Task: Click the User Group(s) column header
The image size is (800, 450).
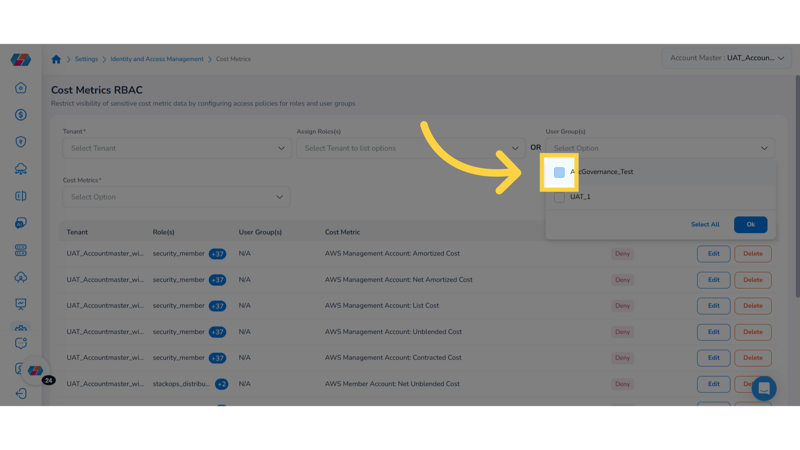Action: [260, 232]
